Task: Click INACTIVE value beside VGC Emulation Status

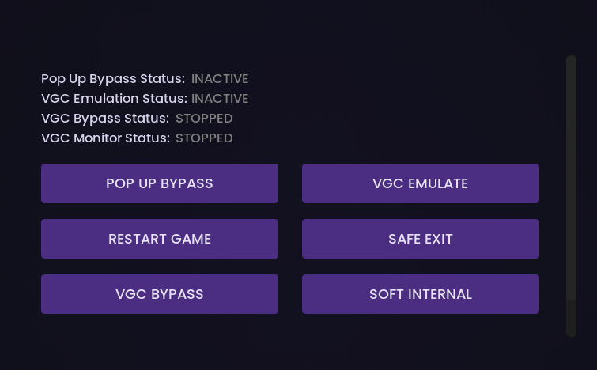Action: pos(220,99)
